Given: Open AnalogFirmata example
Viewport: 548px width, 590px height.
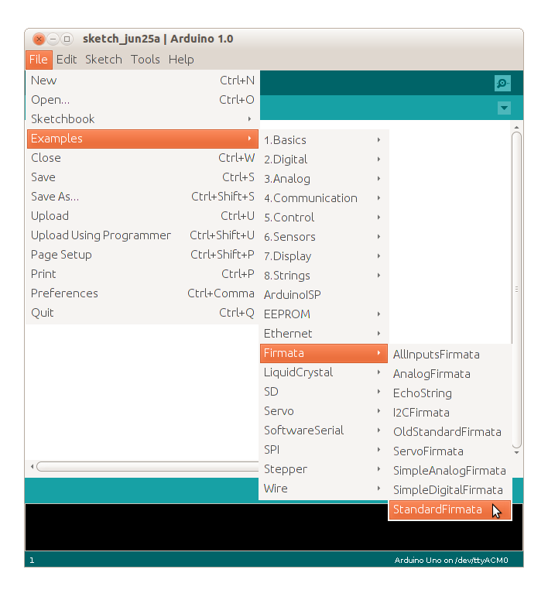Looking at the screenshot, I should tap(450, 374).
